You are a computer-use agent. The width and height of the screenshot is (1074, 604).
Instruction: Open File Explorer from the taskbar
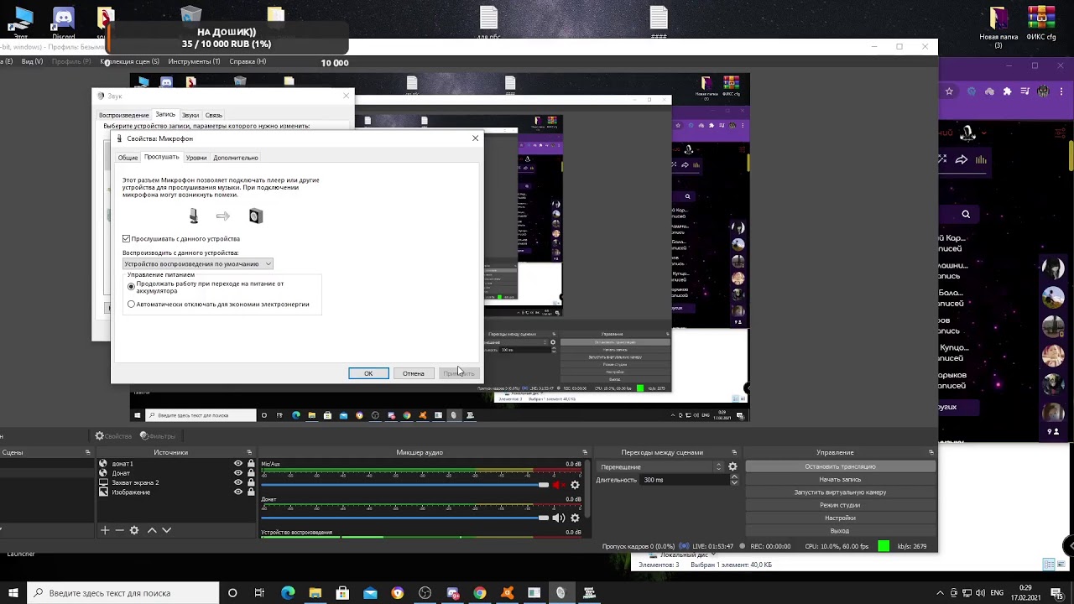point(315,593)
